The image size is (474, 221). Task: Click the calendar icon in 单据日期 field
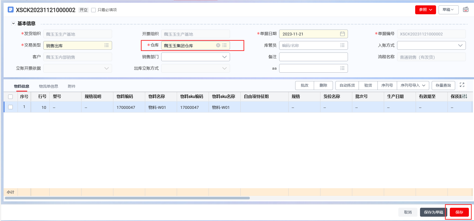click(342, 34)
